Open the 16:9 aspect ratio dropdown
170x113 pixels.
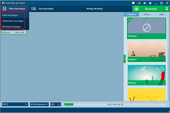coord(56,104)
